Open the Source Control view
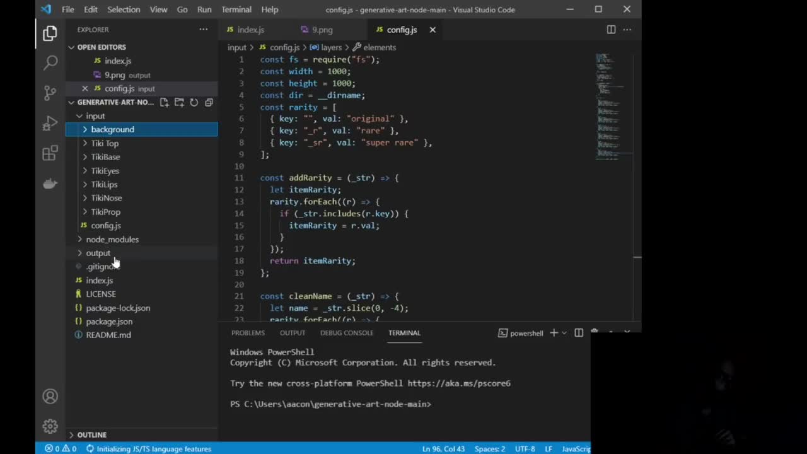 (50, 93)
